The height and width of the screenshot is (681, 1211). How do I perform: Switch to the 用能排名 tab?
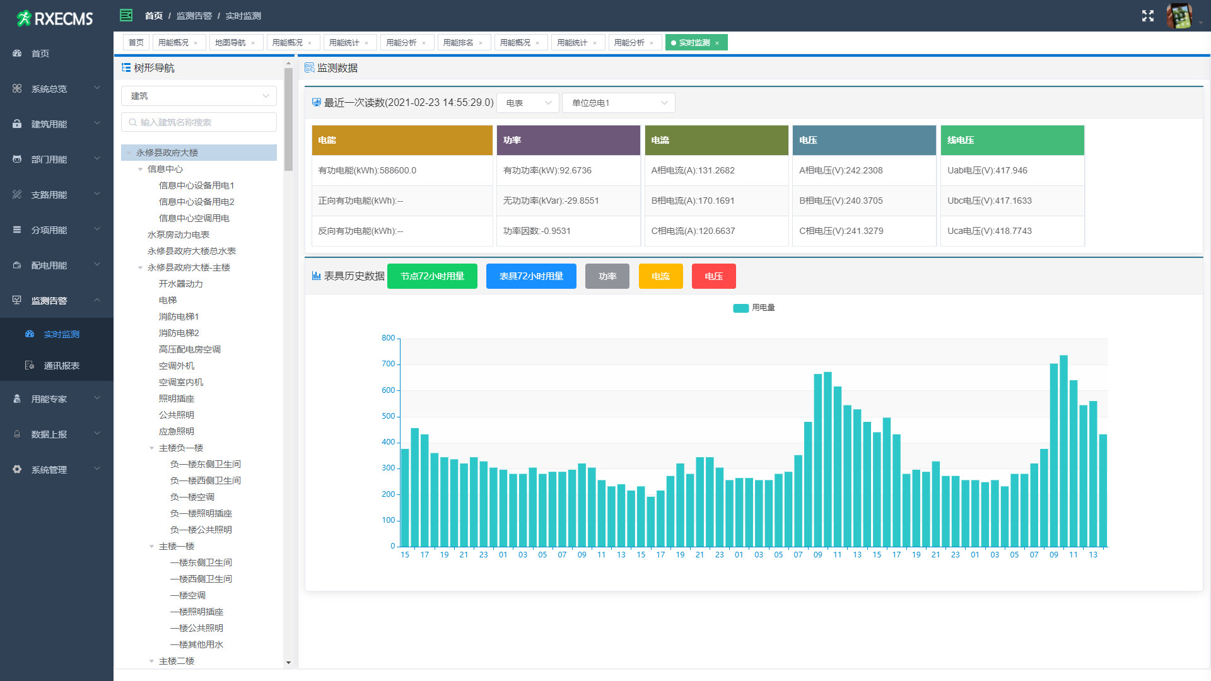click(x=458, y=43)
